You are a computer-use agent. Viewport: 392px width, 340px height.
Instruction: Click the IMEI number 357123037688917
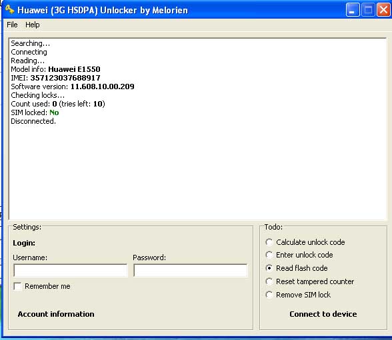pyautogui.click(x=65, y=78)
